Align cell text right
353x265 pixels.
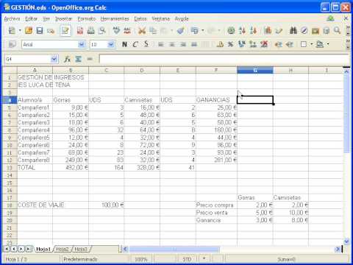(183, 44)
